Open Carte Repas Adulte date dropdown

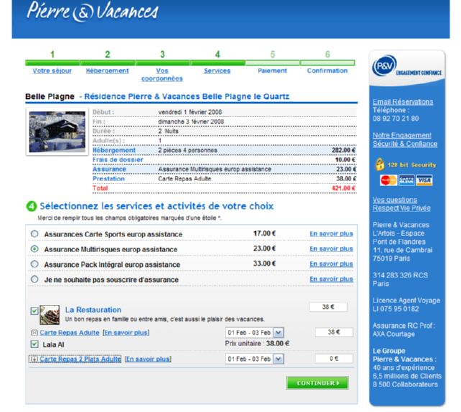pyautogui.click(x=278, y=332)
